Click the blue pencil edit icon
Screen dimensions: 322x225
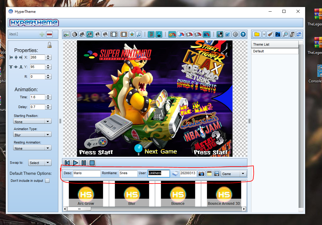227,34
